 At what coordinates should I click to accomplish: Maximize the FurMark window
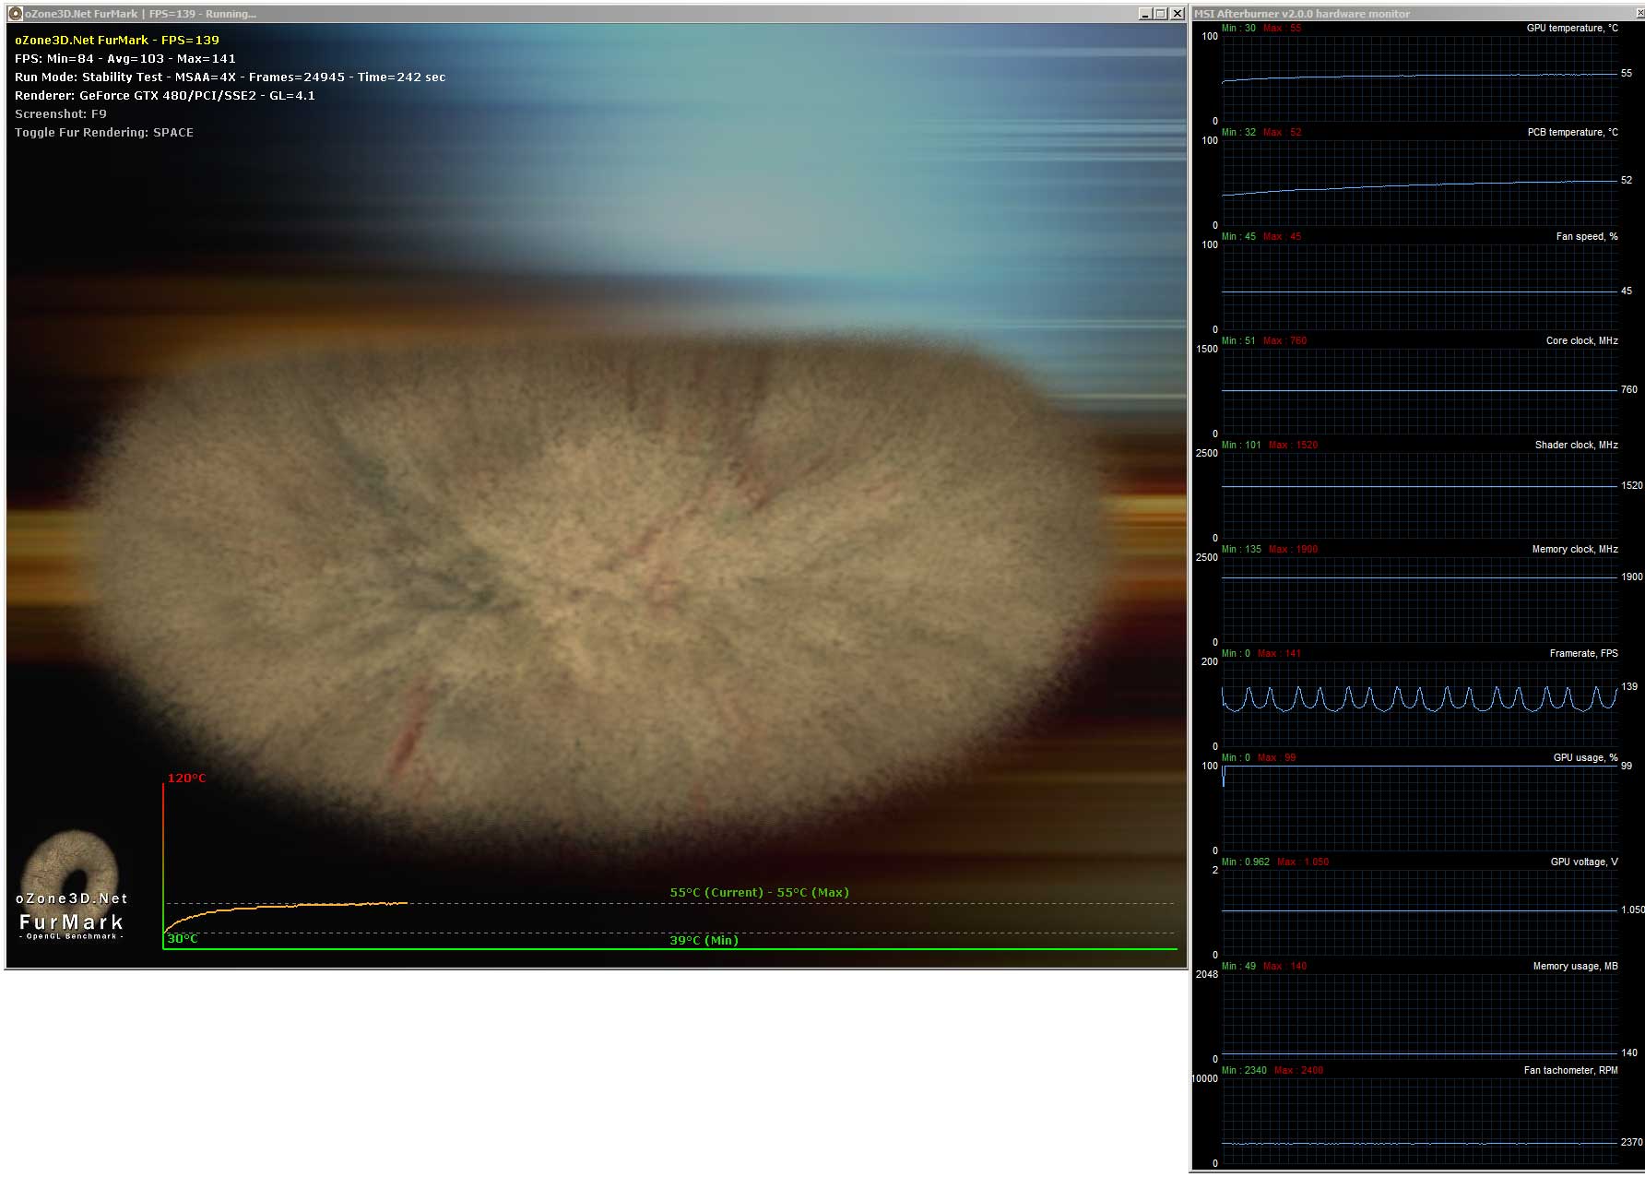1161,14
